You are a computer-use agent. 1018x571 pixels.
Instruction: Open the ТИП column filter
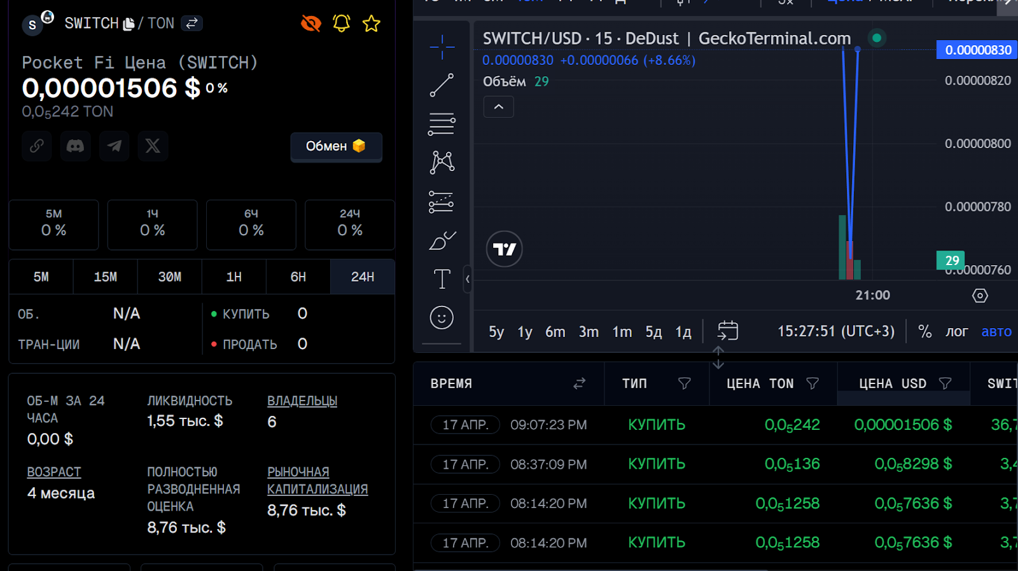click(x=685, y=383)
